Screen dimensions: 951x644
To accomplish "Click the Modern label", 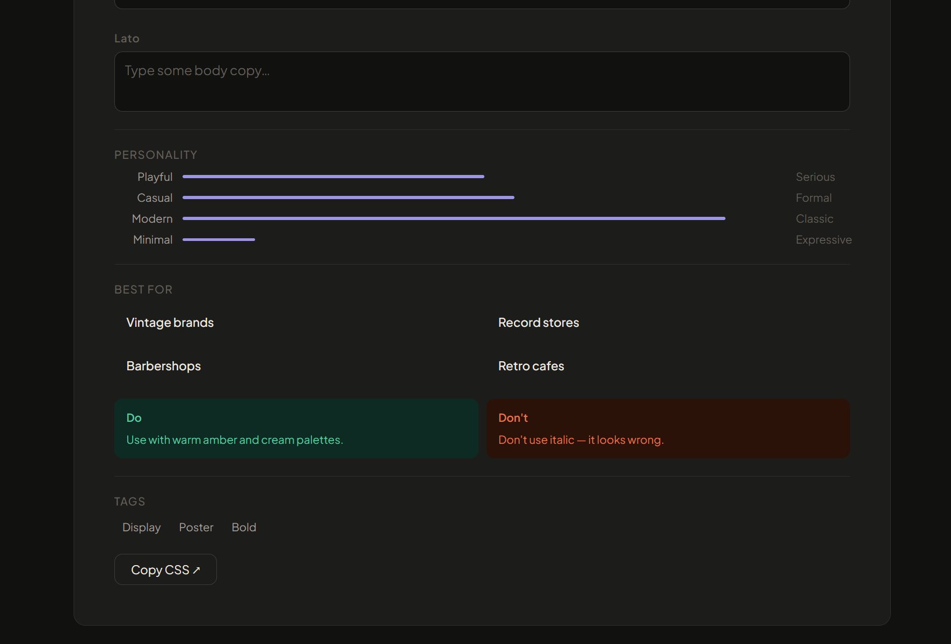I will [152, 219].
